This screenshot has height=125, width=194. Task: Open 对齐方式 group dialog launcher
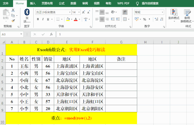(x=130, y=27)
